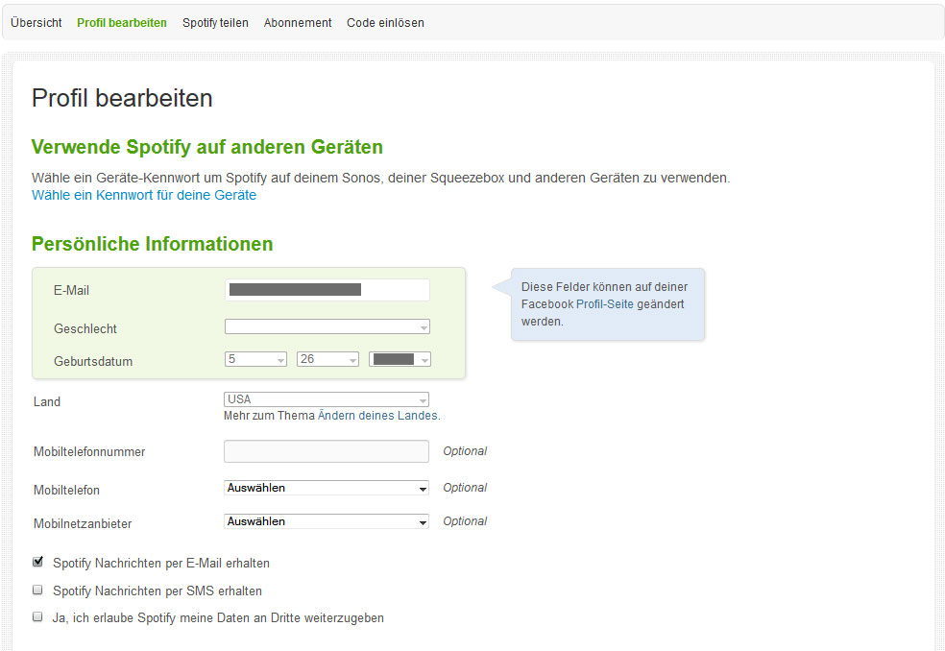The image size is (945, 651).
Task: Open the birth year dropdown
Action: [x=400, y=359]
